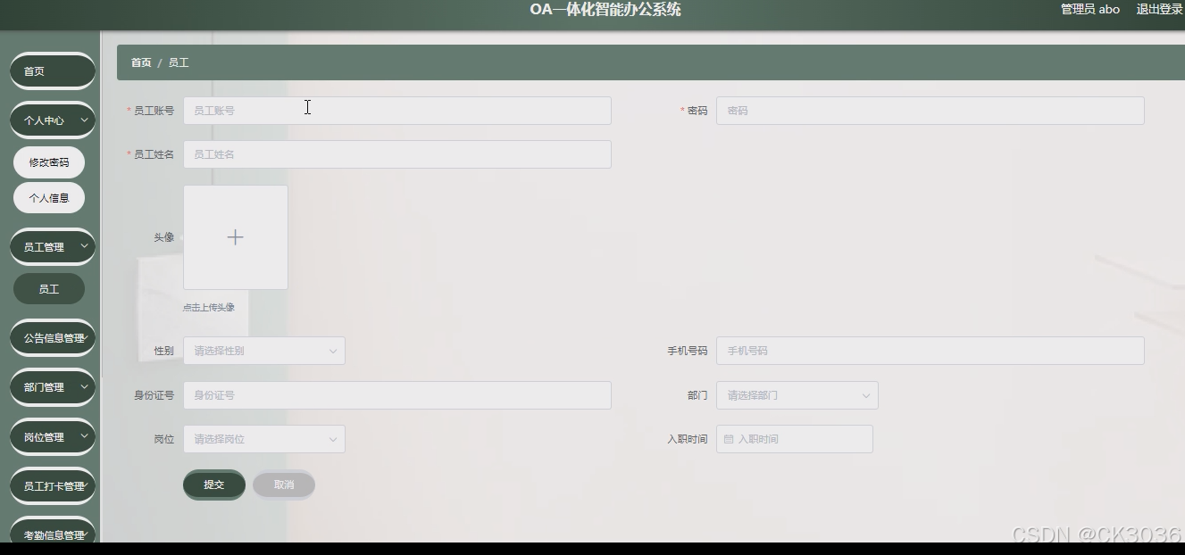Expand the 个人中心 sidebar section
1185x555 pixels.
[52, 119]
